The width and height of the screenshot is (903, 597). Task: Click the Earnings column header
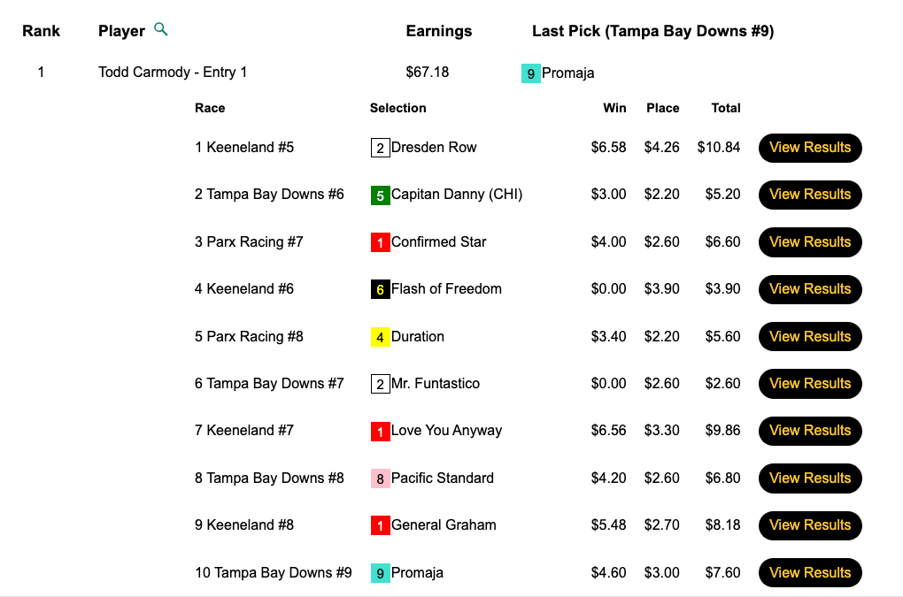click(438, 31)
